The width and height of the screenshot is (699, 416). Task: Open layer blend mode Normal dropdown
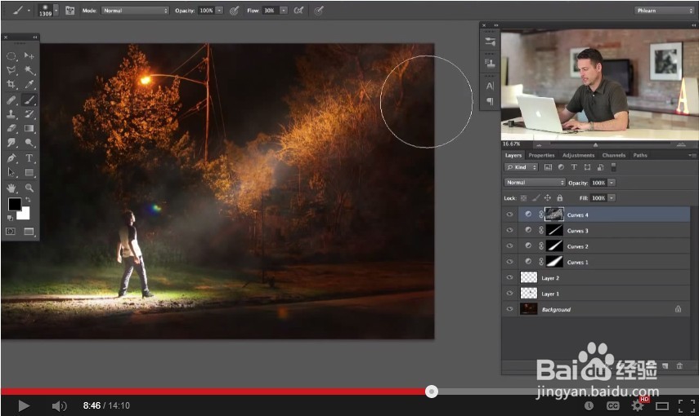point(535,183)
